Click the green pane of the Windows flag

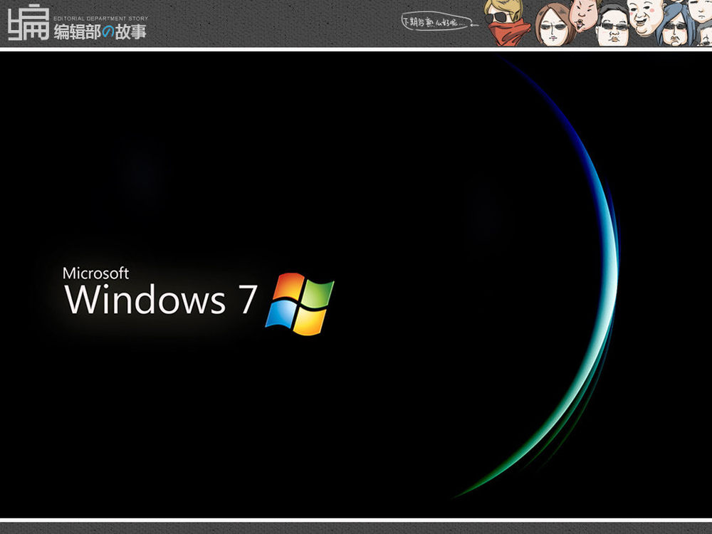(x=317, y=292)
